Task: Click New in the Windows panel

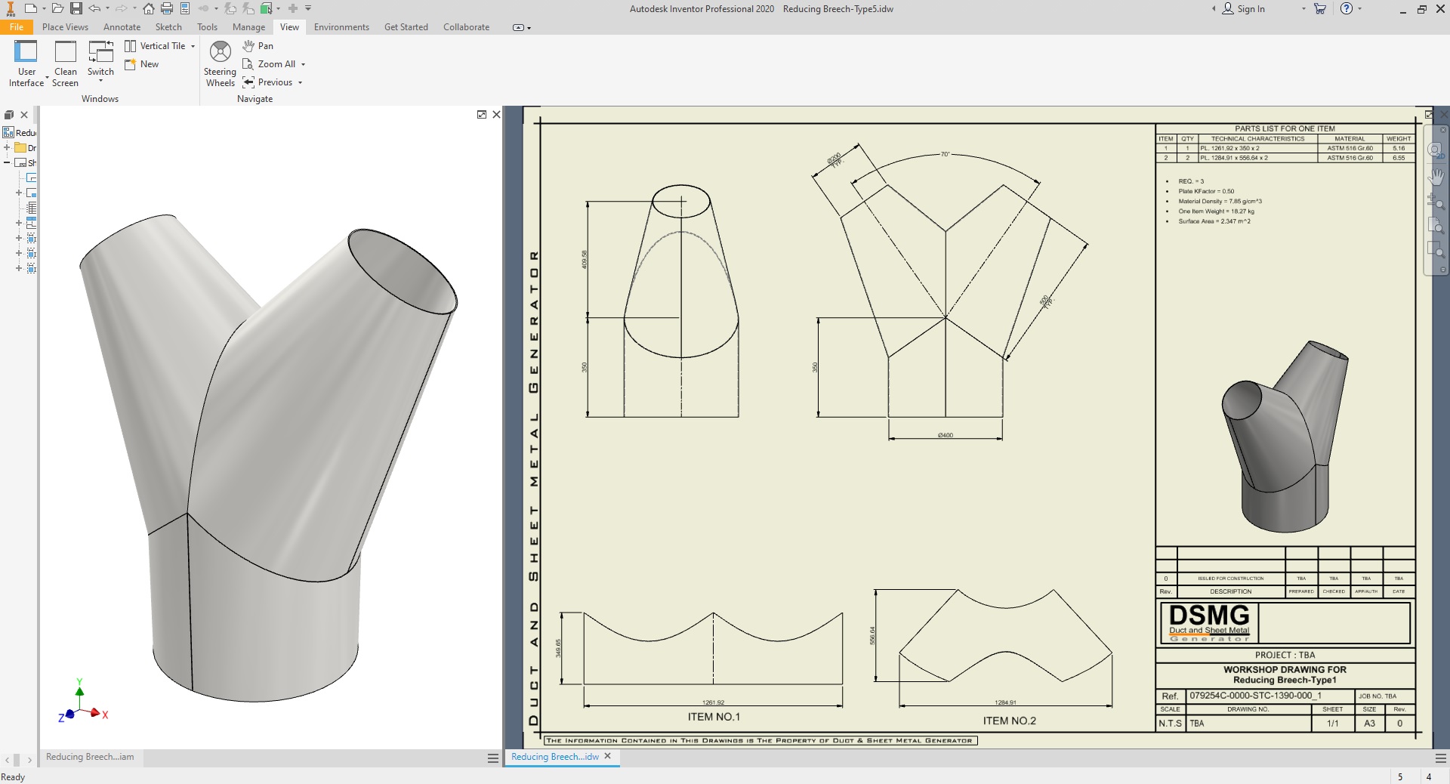Action: (x=148, y=64)
